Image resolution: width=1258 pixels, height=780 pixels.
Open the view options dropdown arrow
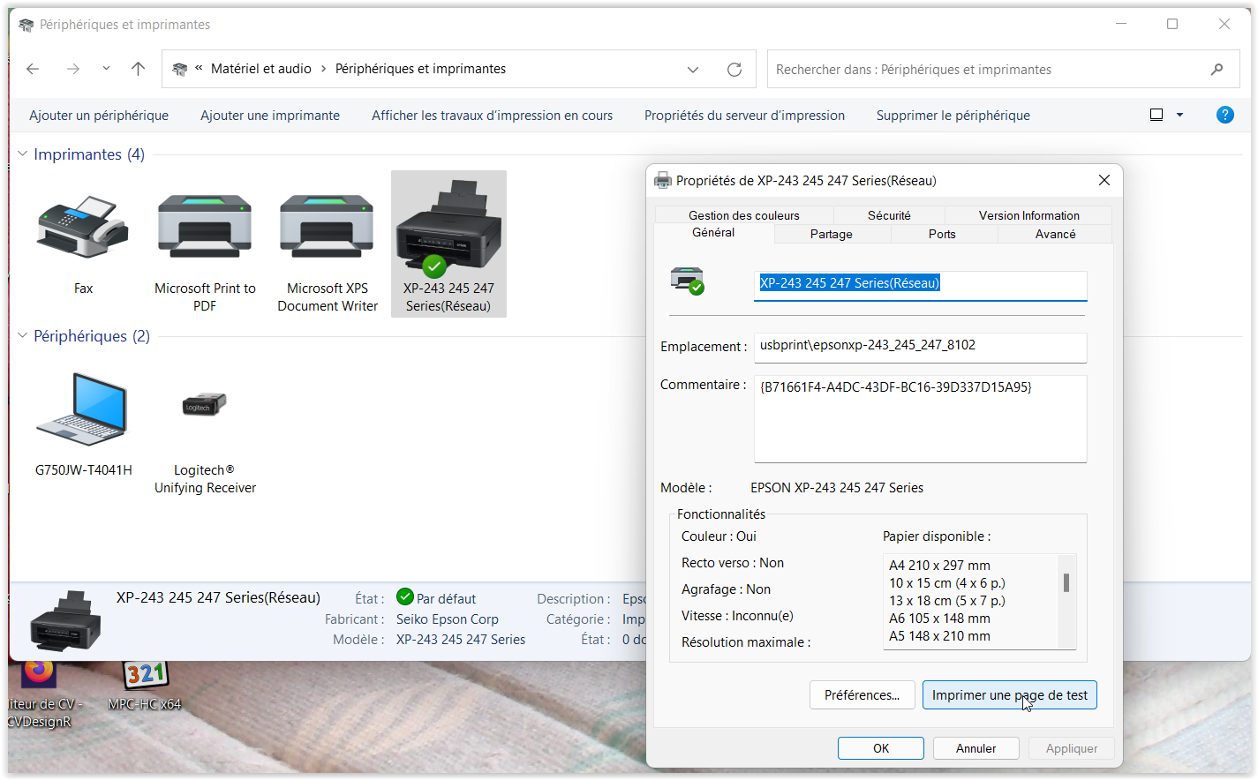click(x=1180, y=115)
